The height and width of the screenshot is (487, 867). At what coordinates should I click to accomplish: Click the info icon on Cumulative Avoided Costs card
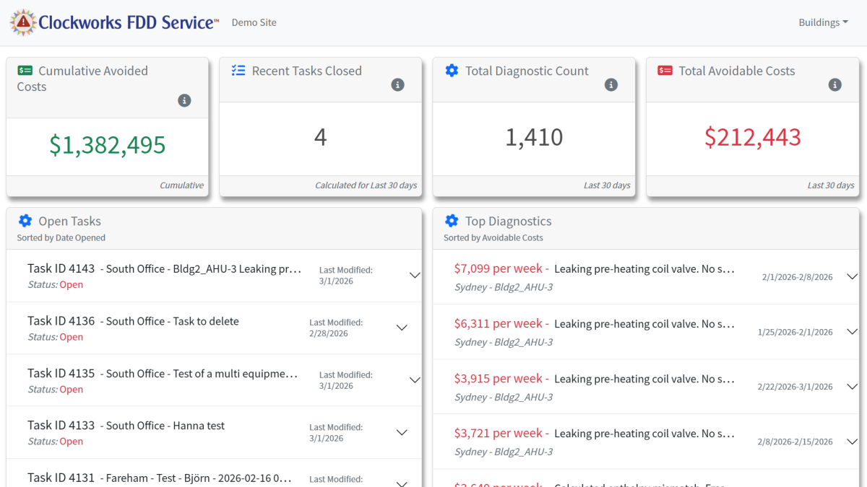tap(185, 100)
